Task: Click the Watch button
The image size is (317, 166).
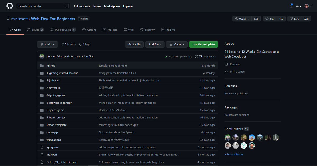Action: pos(242,19)
